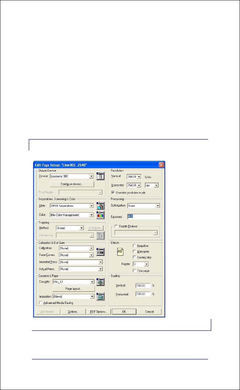The height and width of the screenshot is (390, 240).
Task: Confirm with the OK button
Action: coord(124,312)
